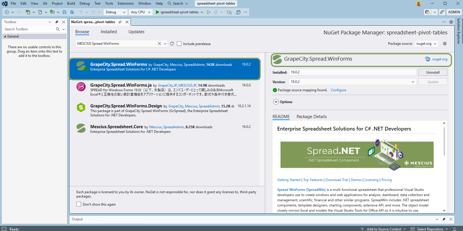Screen dimensions: 463x231
Task: Open the Toolbox window position dropdown arrow
Action: [x=50, y=22]
